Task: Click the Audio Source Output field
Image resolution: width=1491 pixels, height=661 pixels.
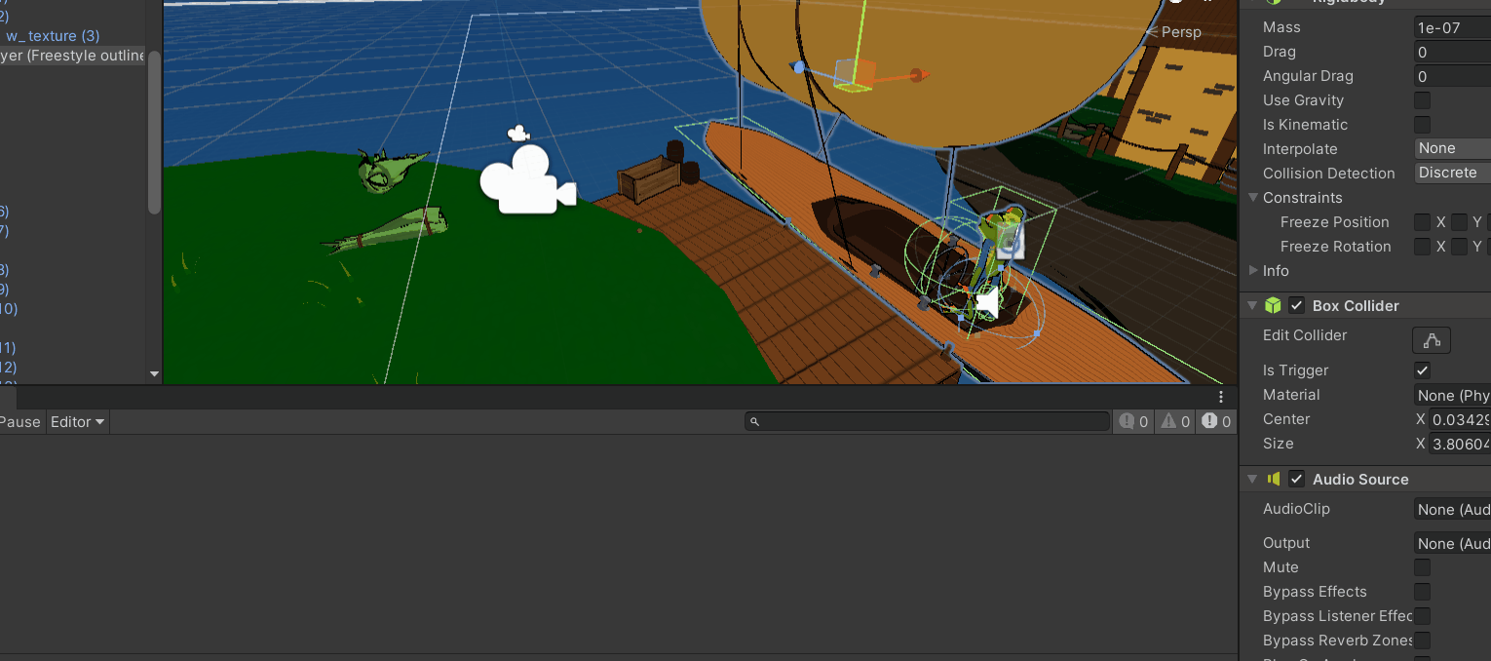Action: [x=1452, y=543]
